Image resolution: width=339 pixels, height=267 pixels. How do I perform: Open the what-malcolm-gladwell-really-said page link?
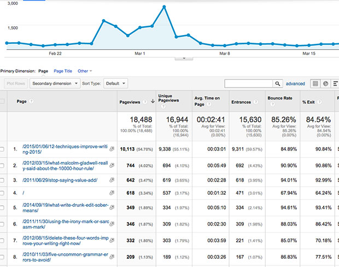click(65, 166)
